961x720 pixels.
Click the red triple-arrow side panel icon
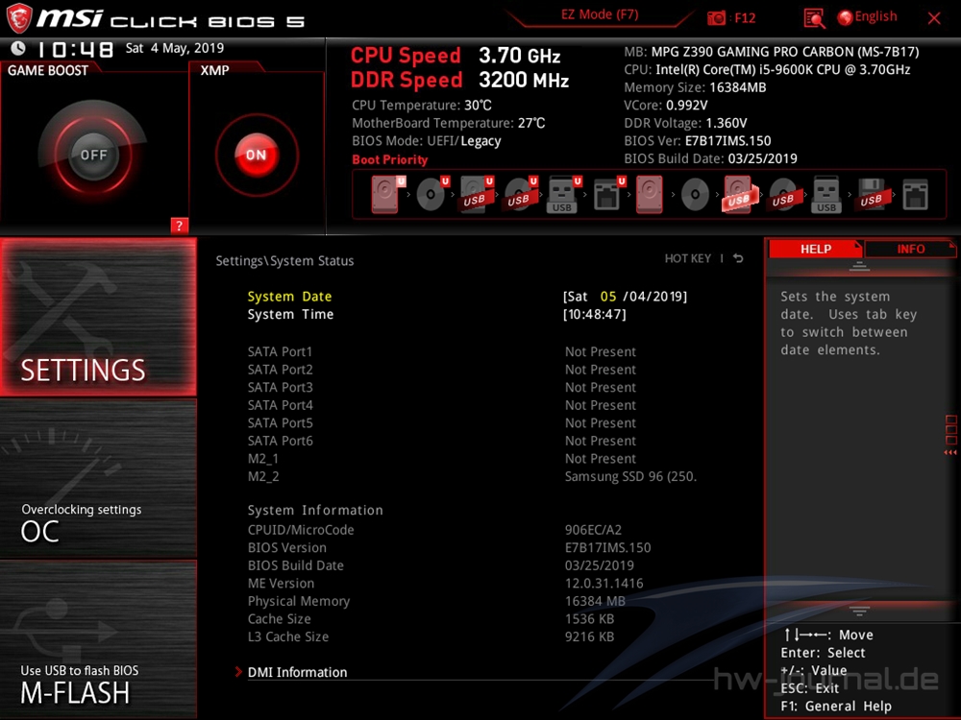click(950, 452)
